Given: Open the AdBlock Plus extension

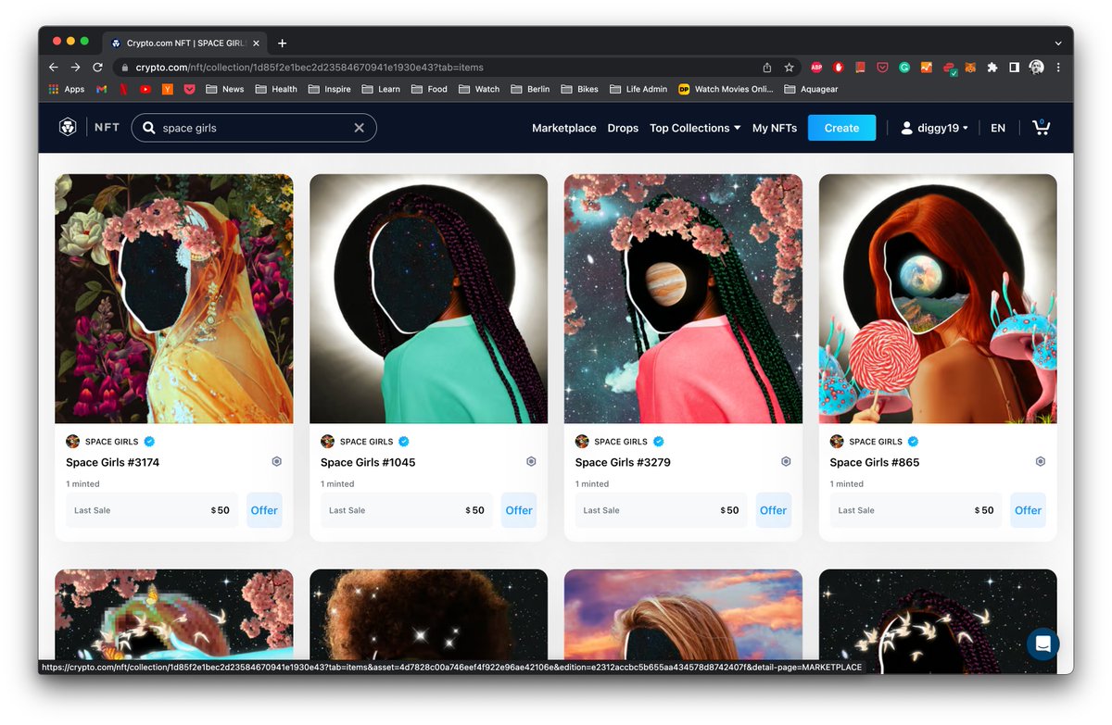Looking at the screenshot, I should coord(816,68).
